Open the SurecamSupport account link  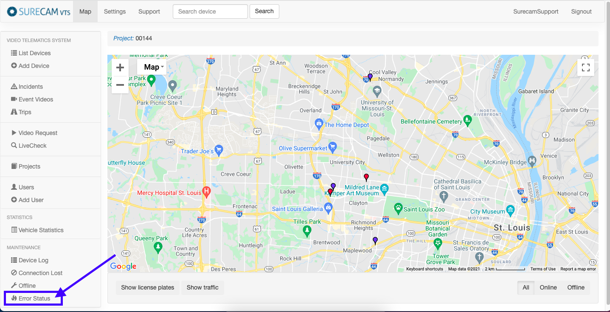pos(536,11)
